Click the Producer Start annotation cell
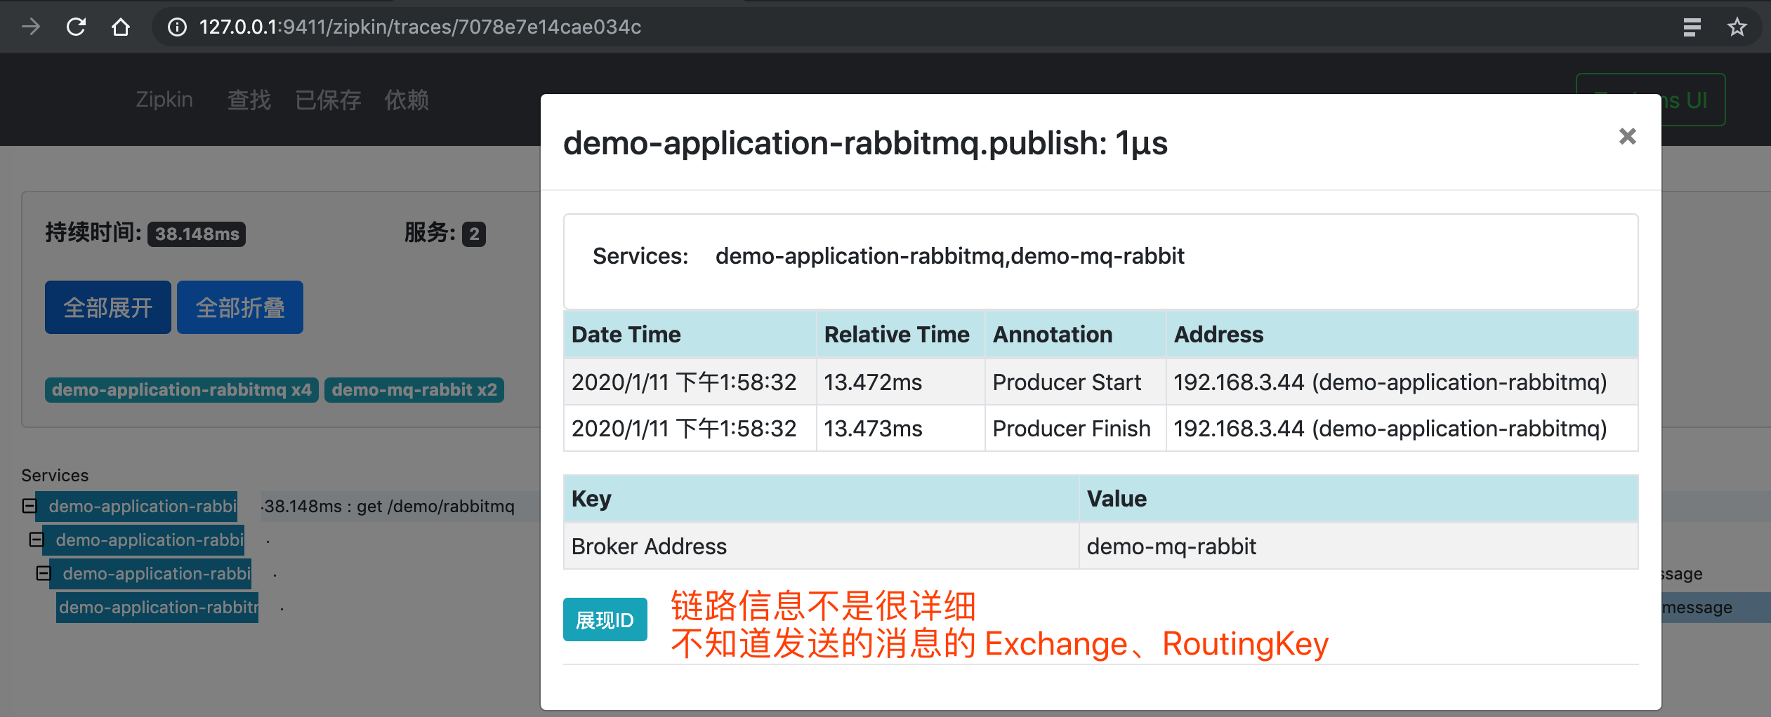The image size is (1771, 717). click(1075, 382)
